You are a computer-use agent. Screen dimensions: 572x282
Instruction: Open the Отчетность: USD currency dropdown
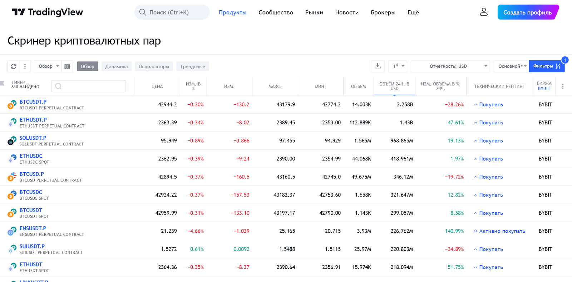click(x=450, y=66)
